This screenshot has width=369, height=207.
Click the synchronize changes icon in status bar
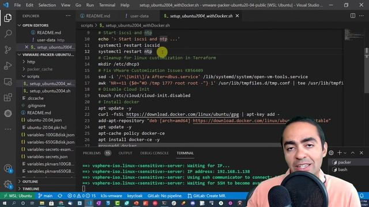click(x=60, y=195)
